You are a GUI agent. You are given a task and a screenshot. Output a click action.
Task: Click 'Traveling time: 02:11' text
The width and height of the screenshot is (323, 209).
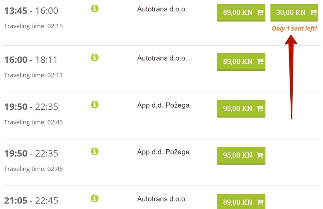click(x=33, y=75)
